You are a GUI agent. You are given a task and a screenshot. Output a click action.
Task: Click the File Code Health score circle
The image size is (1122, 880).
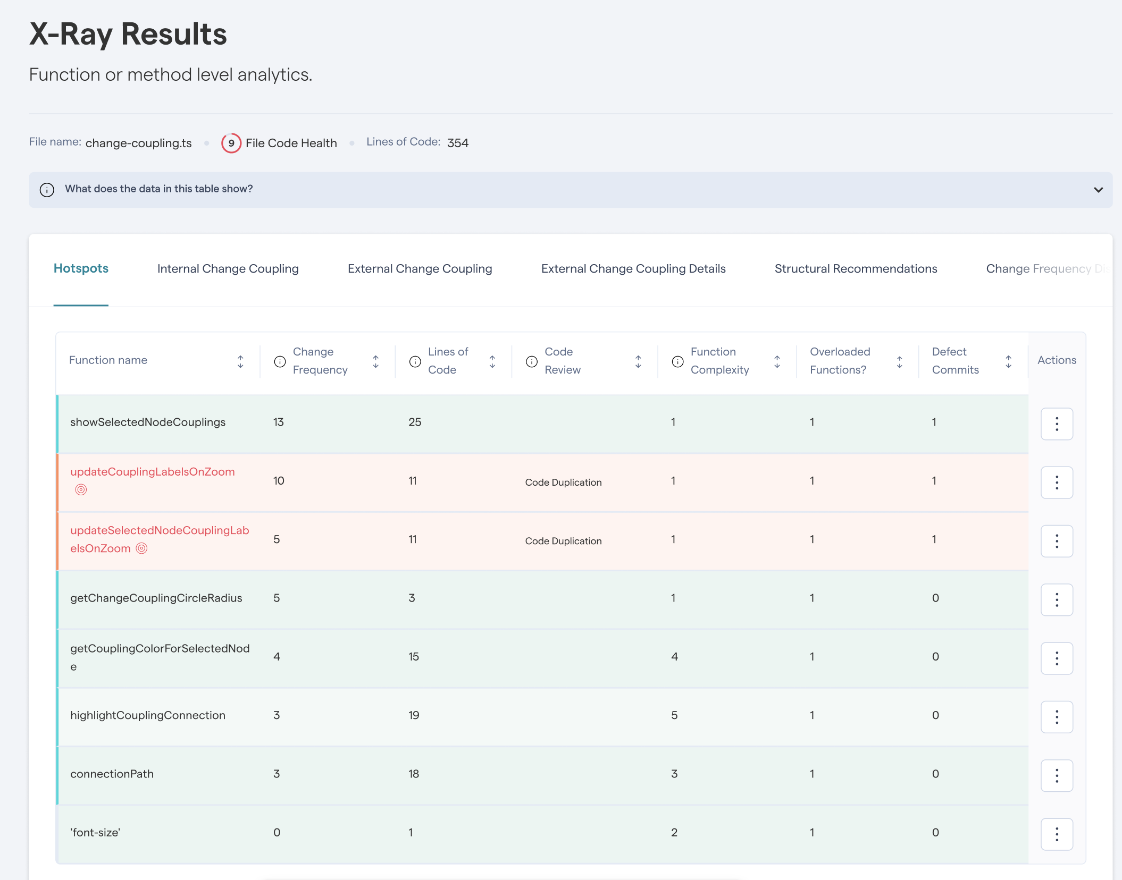(x=231, y=143)
